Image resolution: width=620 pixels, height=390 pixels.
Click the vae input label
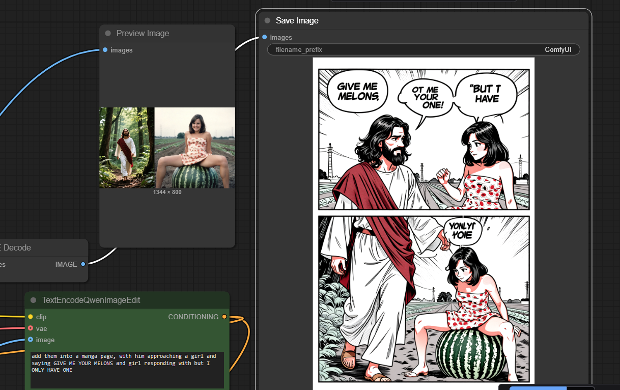[x=42, y=328]
